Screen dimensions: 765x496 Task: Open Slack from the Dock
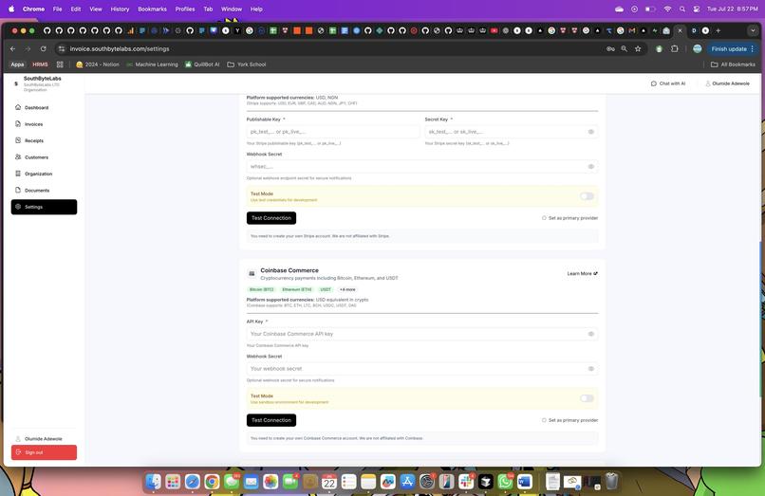466,482
